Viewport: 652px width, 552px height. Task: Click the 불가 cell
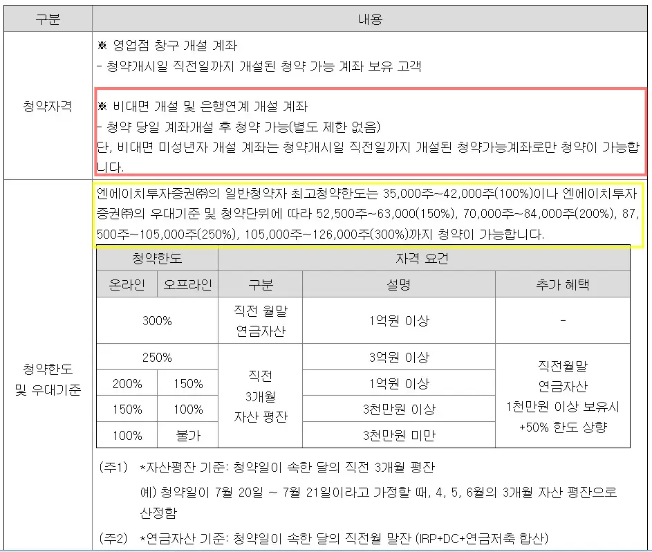pos(187,435)
